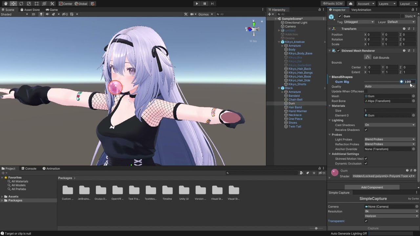
Task: Switch to the Console tab
Action: [x=29, y=168]
